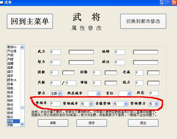Expand the 所在城市 dropdown
Image resolution: width=177 pixels, height=139 pixels.
[94, 93]
